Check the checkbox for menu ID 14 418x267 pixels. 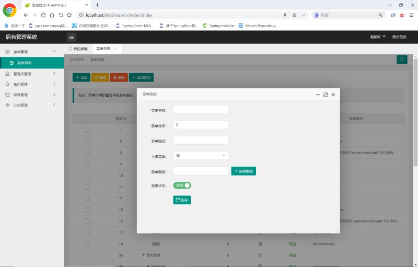tap(87, 187)
